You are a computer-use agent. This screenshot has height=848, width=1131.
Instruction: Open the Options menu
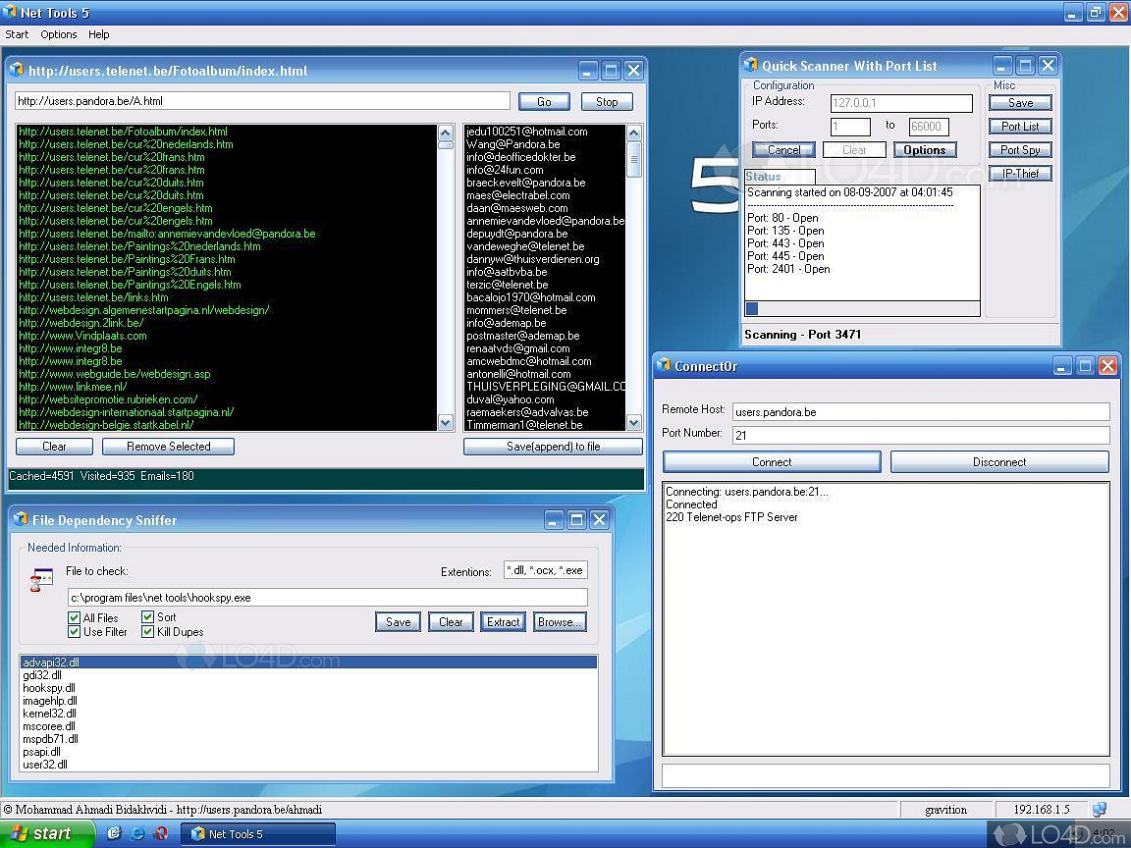(x=58, y=34)
